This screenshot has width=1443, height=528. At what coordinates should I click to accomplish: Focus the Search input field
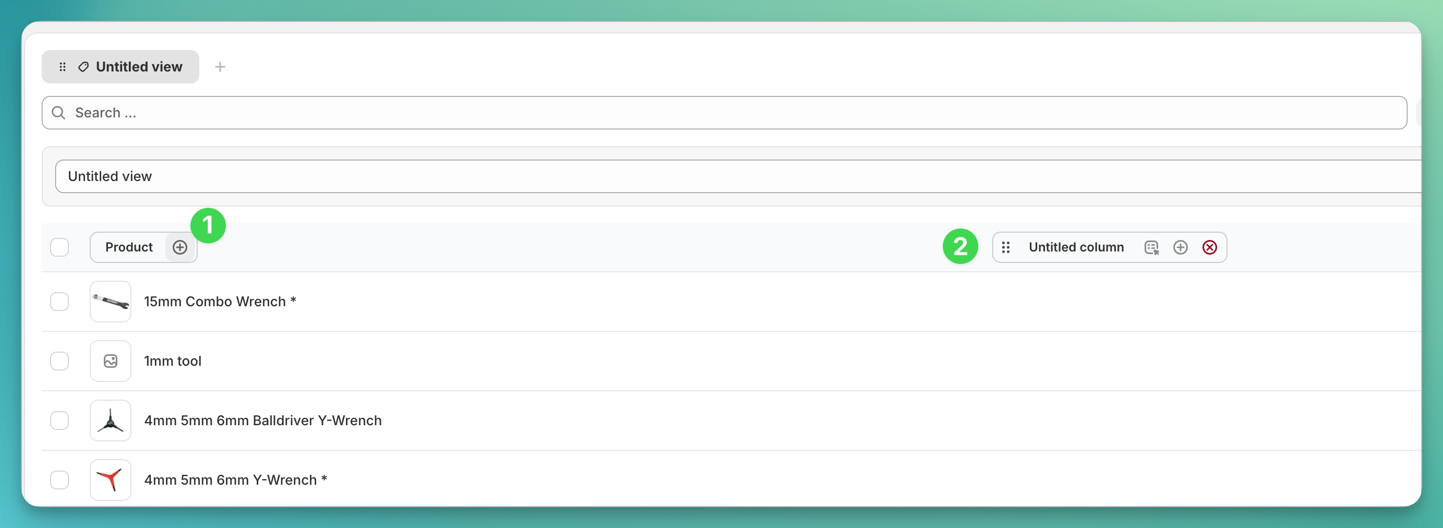pos(728,113)
